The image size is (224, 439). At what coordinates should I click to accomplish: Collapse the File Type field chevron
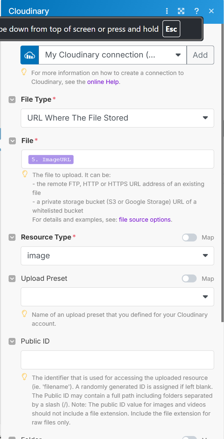12,100
